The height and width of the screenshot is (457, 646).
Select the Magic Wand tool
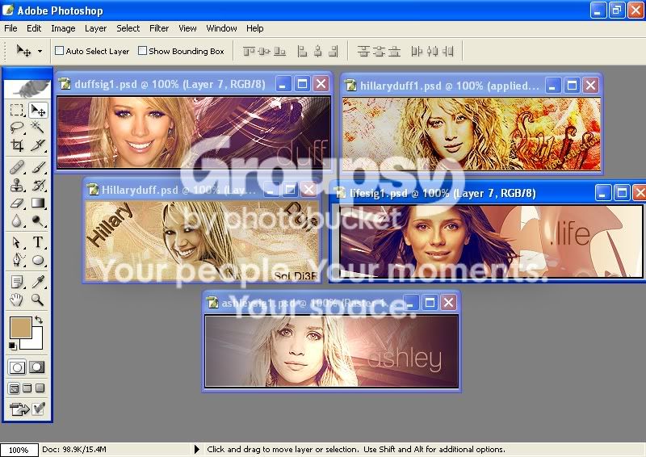click(x=38, y=128)
